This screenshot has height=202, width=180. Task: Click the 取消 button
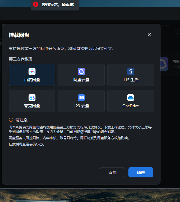[x=113, y=172]
